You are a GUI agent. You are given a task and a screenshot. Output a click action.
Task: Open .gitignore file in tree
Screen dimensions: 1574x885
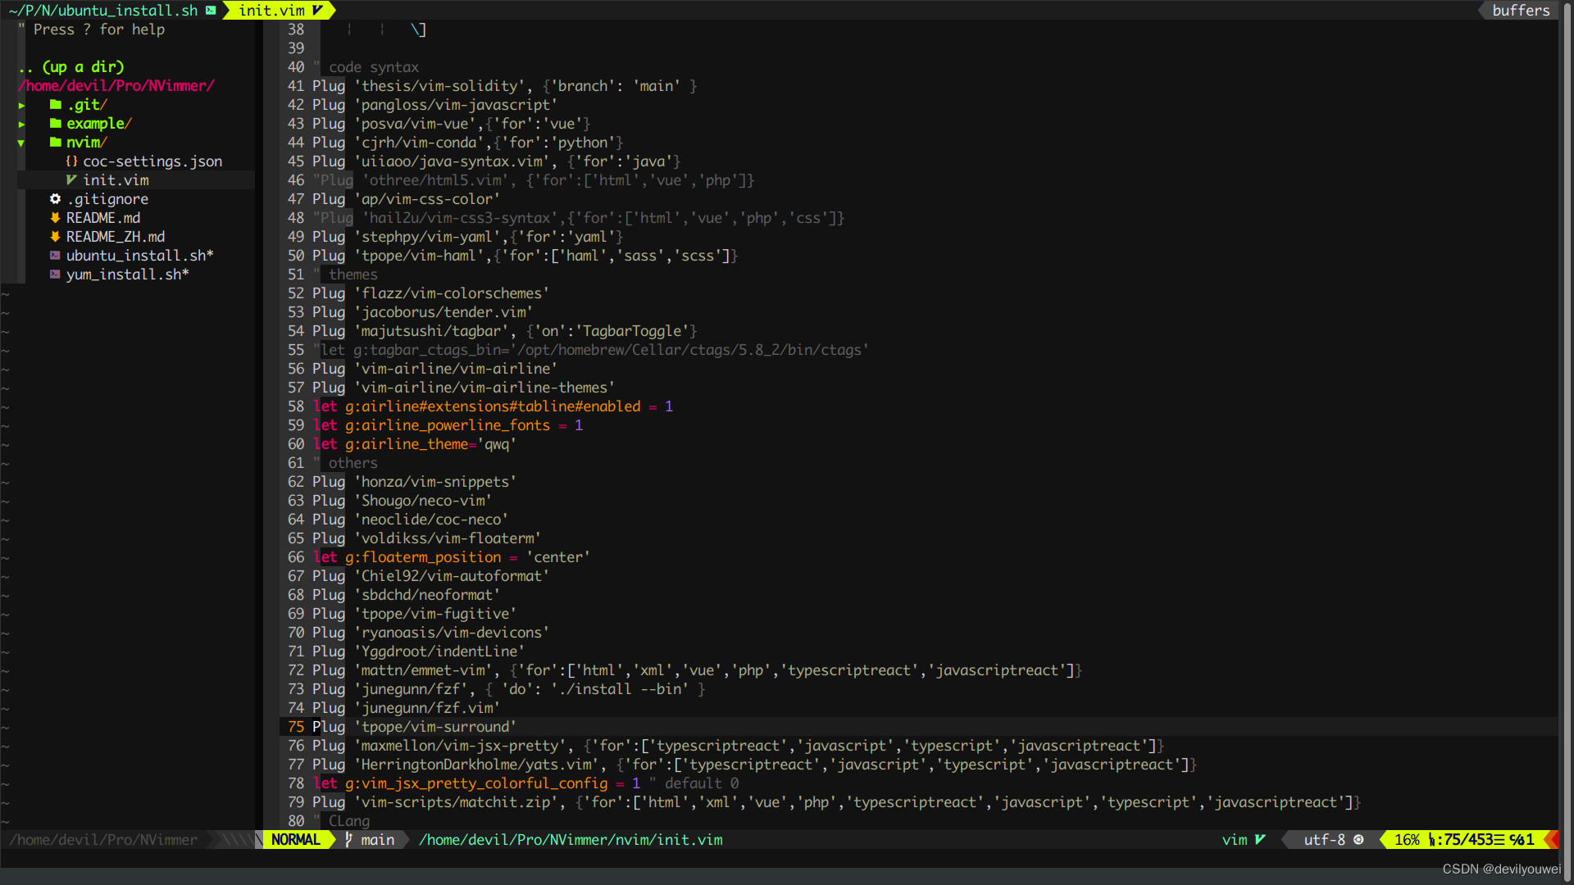pos(107,199)
